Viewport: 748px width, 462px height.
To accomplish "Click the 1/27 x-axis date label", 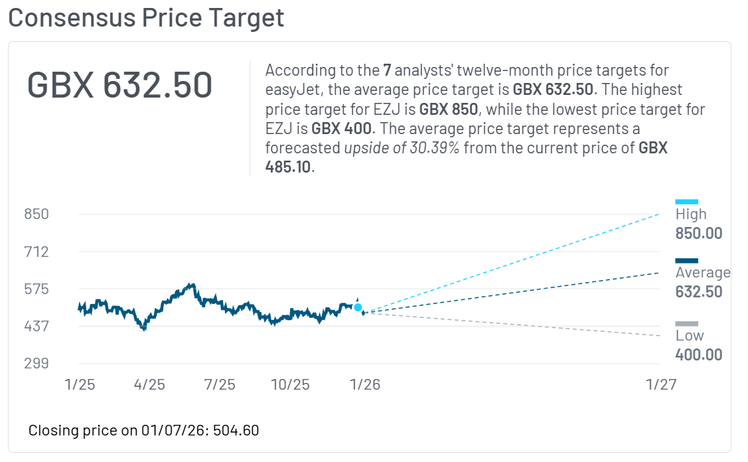I will tap(660, 385).
